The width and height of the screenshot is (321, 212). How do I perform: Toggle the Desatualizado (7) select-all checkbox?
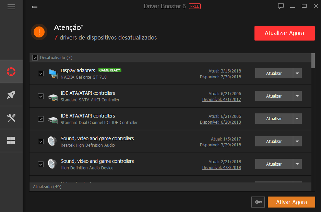pos(35,58)
